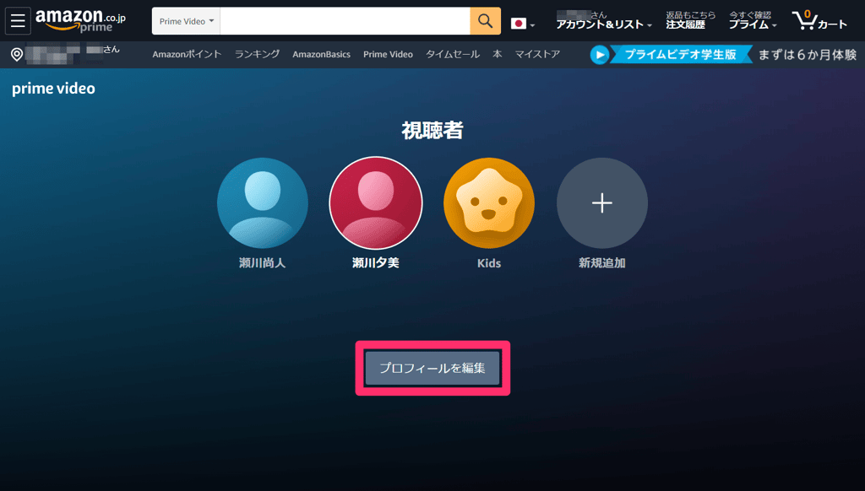Click the プライムビデオ学生版 banner
This screenshot has height=491, width=865.
[680, 55]
